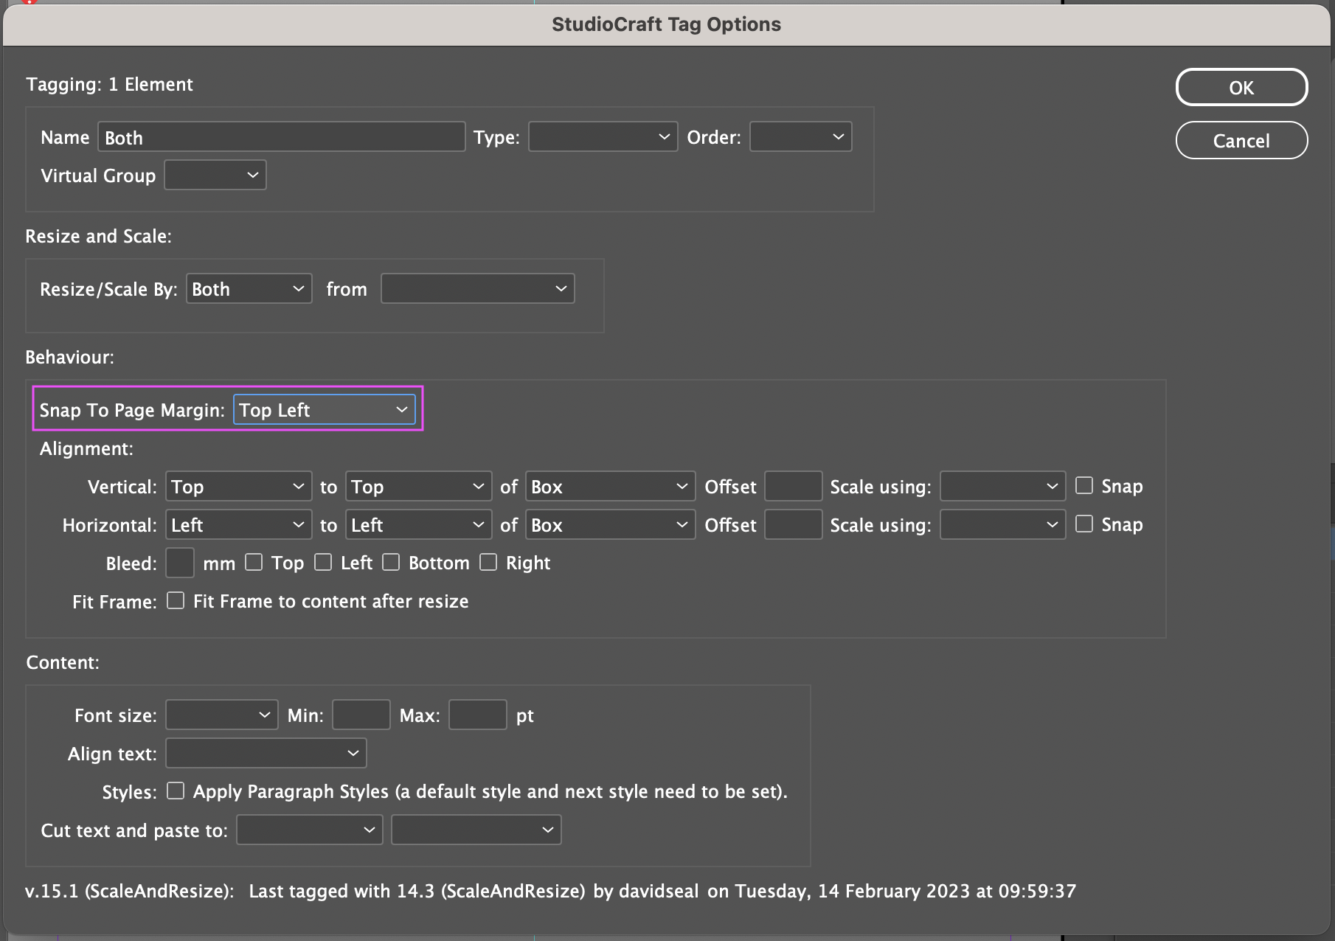
Task: Open Horizontal 'to' Left target dropdown
Action: (x=418, y=525)
